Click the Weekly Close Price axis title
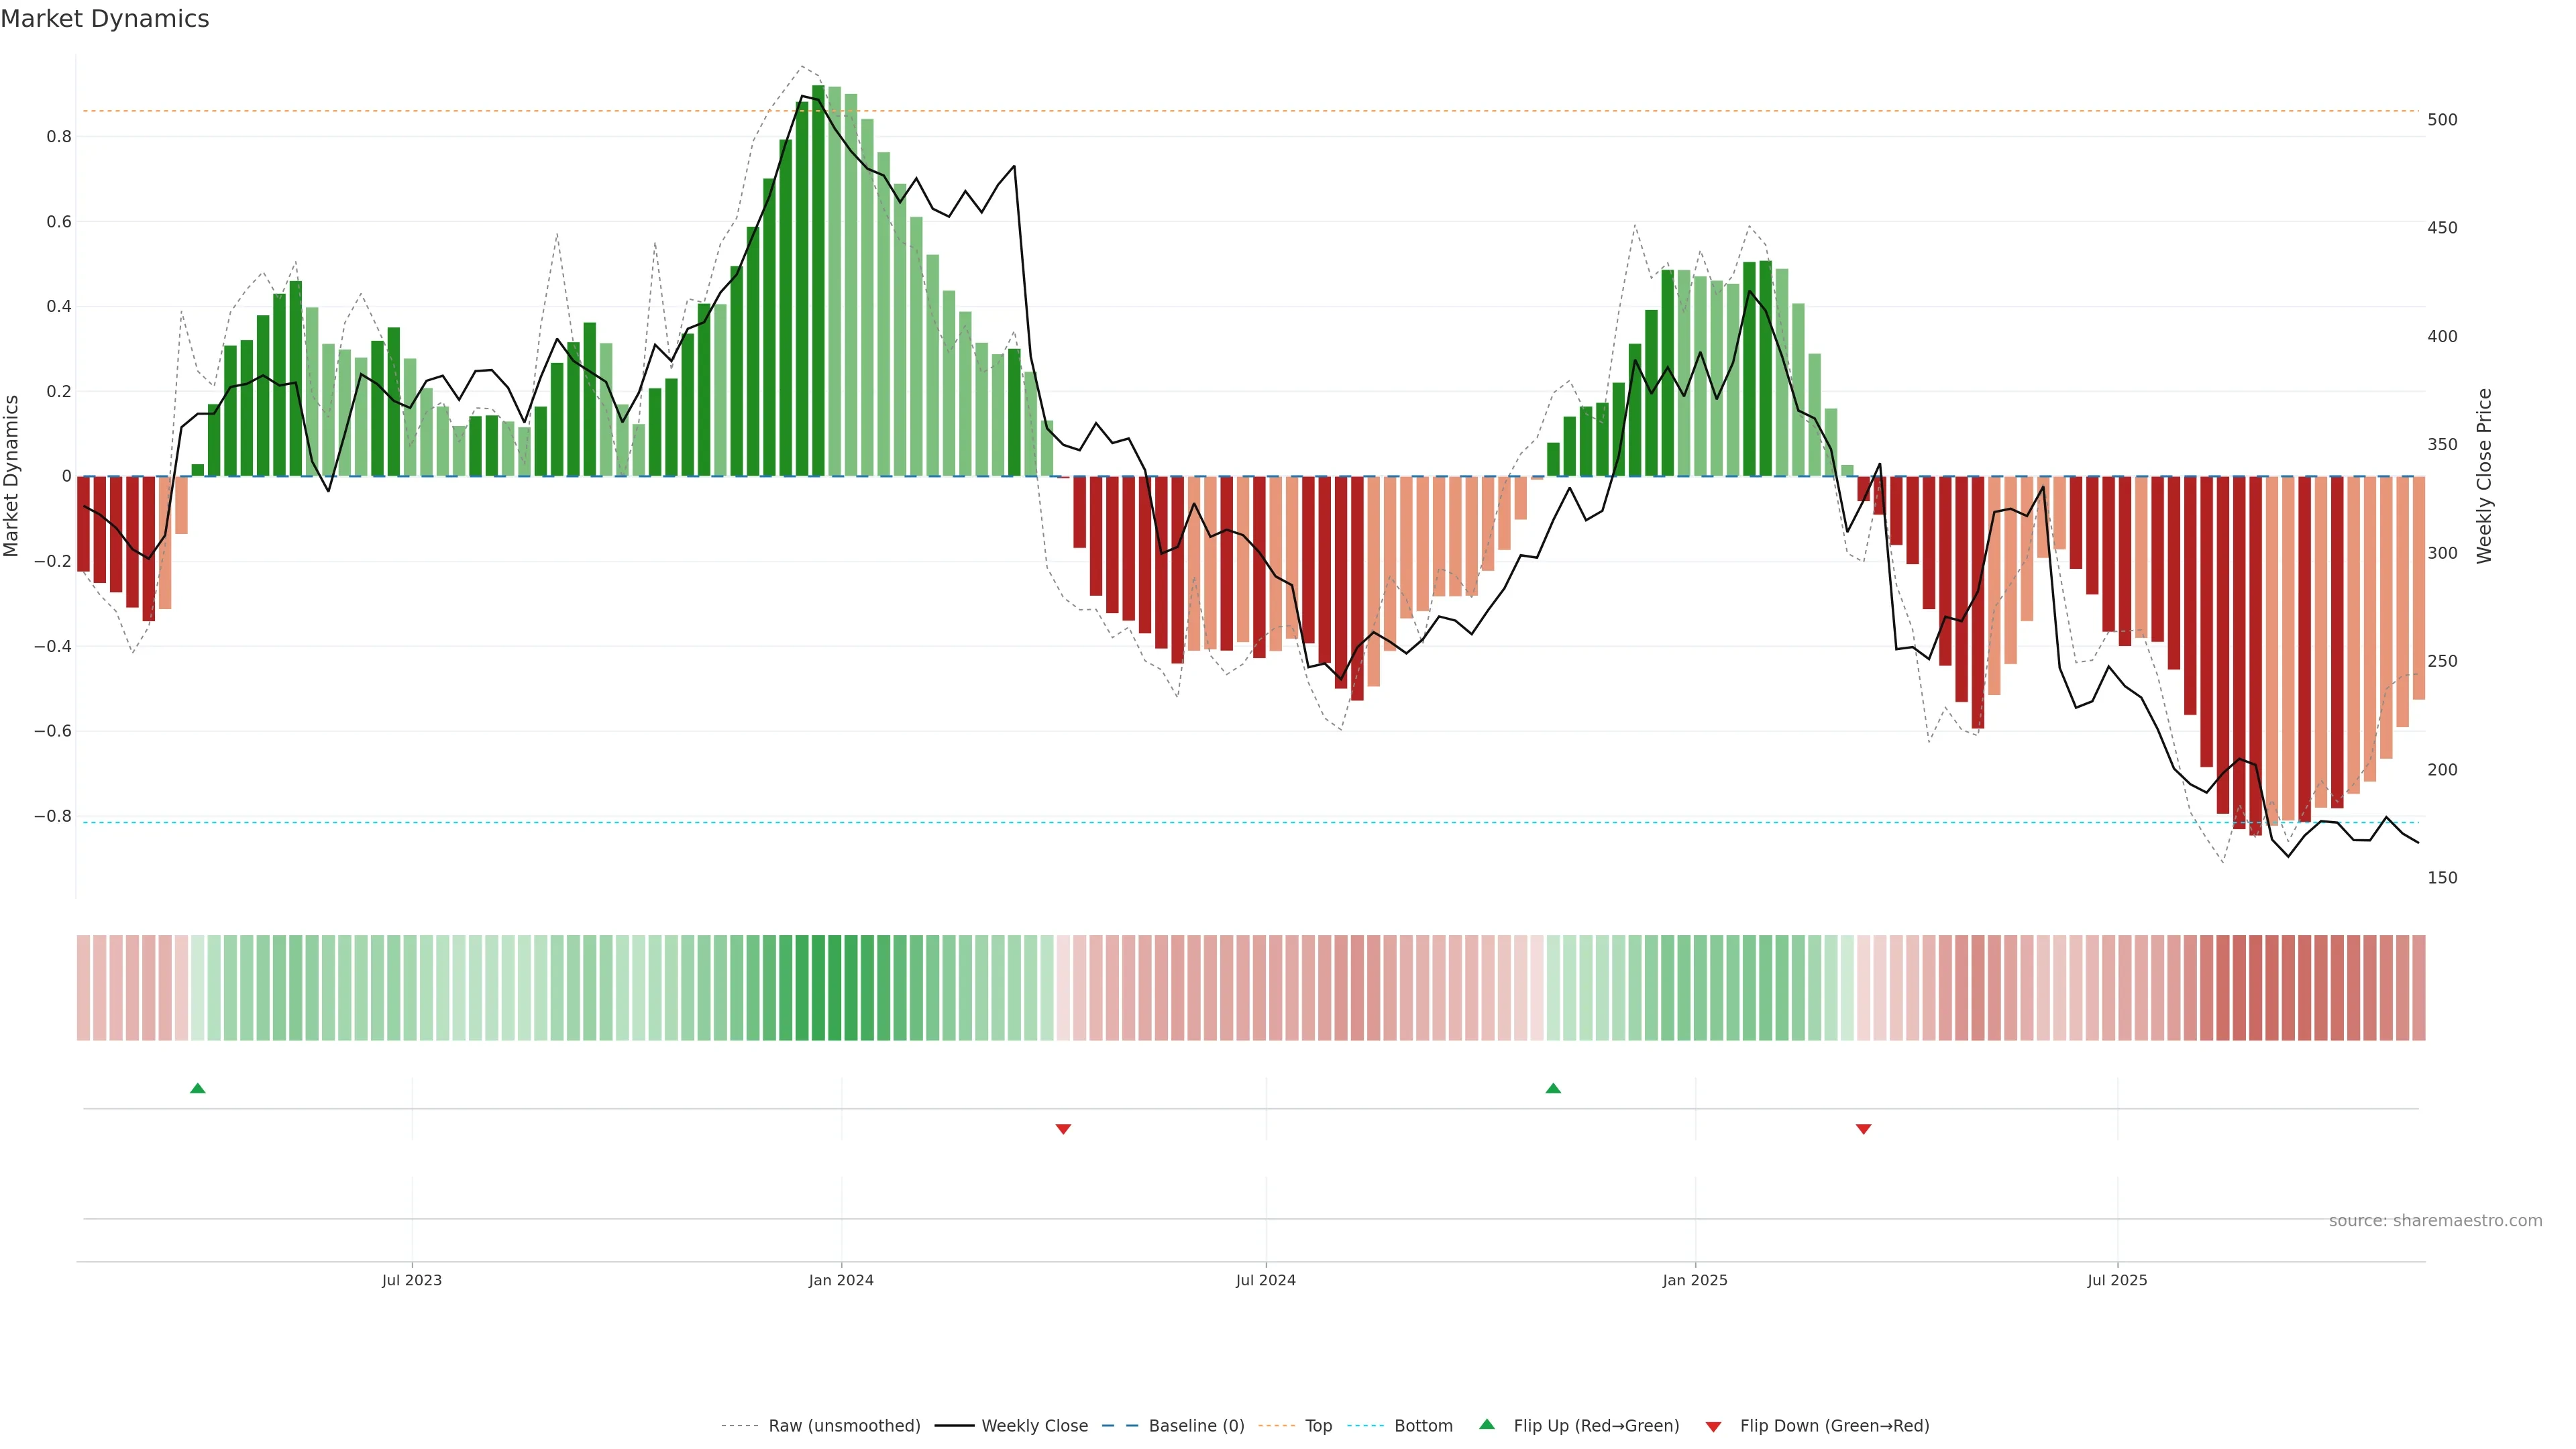Screen dimensions: 2576x1449 click(2484, 476)
